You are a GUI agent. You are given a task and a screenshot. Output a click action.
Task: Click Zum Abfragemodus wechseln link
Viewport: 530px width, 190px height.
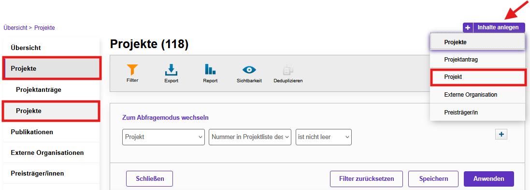click(165, 118)
